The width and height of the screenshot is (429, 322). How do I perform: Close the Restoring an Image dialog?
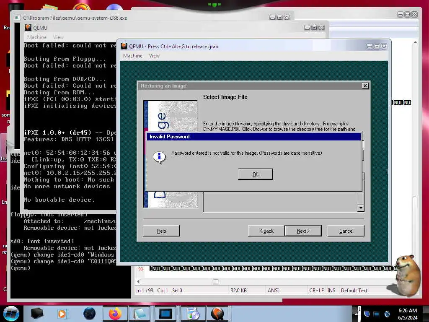(x=365, y=86)
